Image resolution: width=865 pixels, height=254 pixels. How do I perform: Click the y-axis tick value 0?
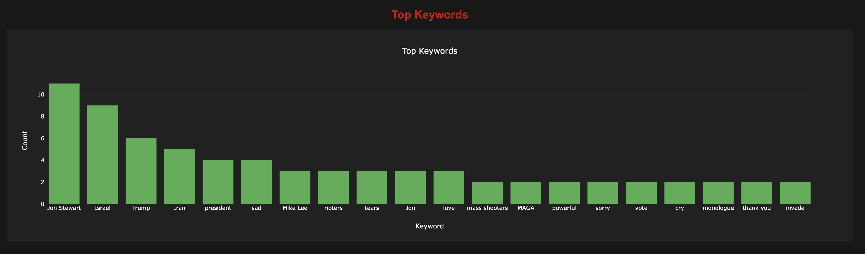(43, 204)
